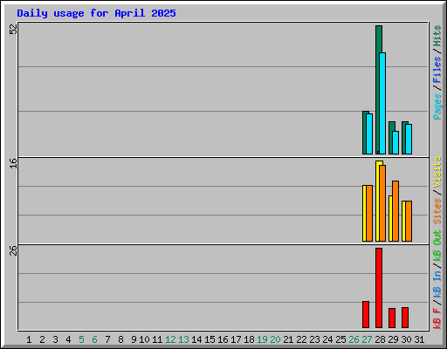The height and width of the screenshot is (349, 447).
Task: Select the tallest red kB bar for day 28
Action: click(379, 288)
